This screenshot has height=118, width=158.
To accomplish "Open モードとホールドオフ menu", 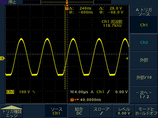I will (146, 111).
